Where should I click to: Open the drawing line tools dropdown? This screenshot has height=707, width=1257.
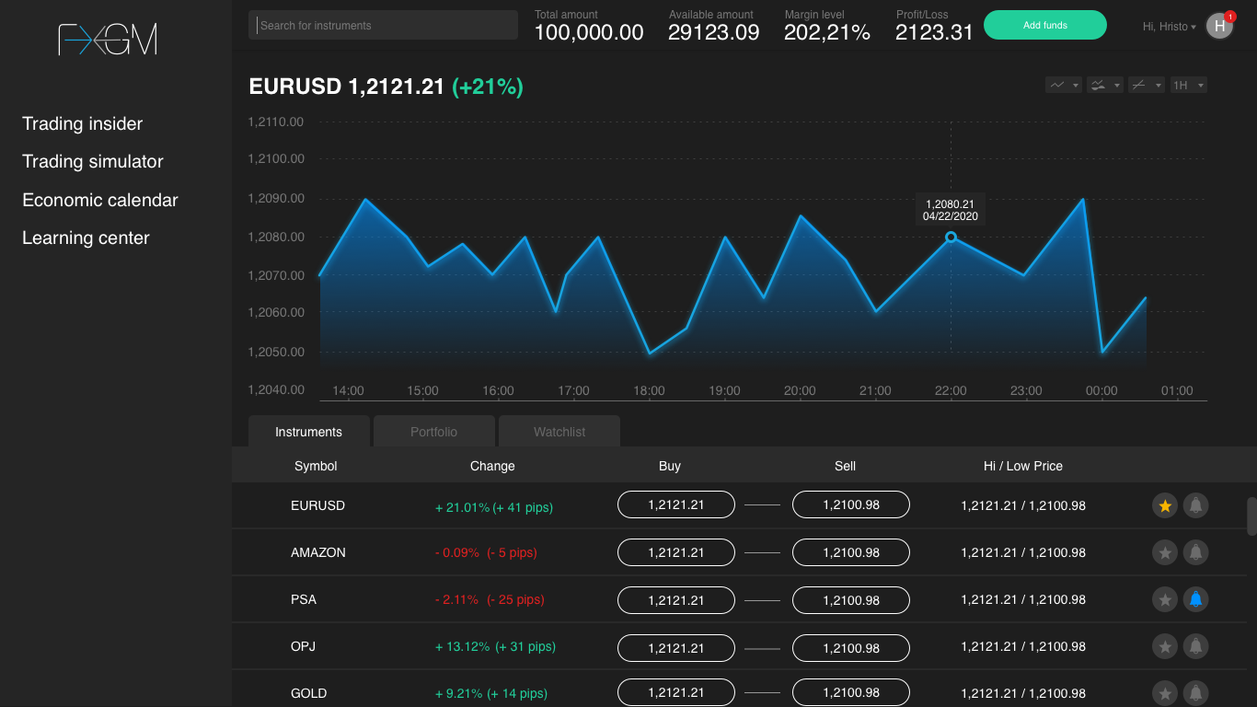click(x=1146, y=85)
